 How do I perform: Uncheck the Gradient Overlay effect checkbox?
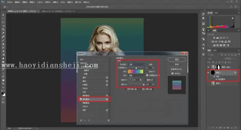tap(81, 99)
